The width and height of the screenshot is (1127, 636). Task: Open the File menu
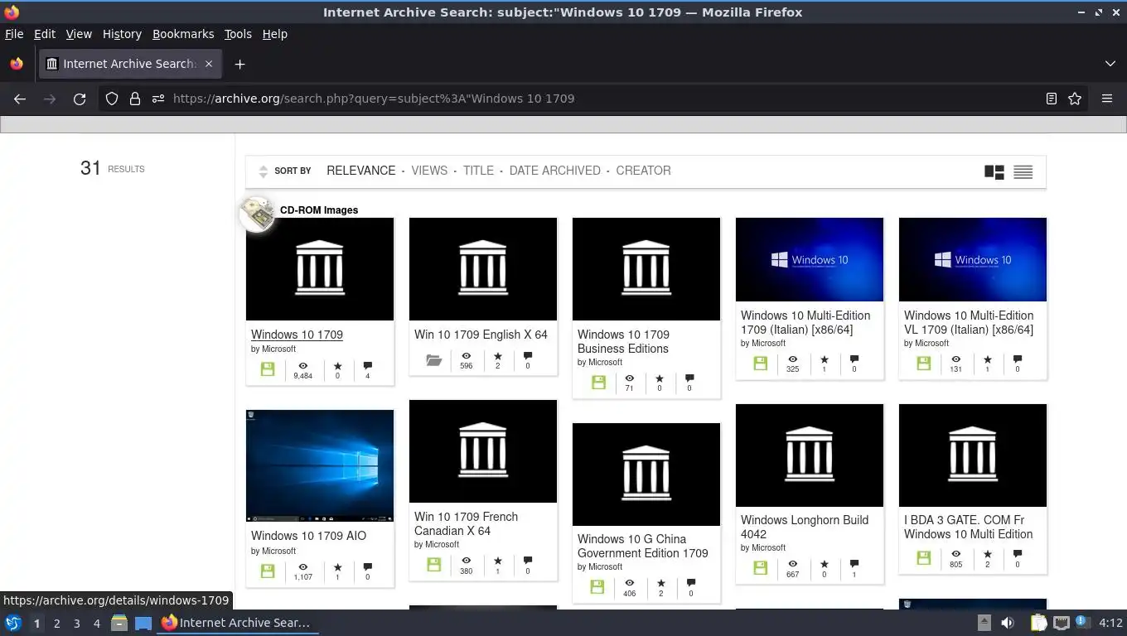coord(14,34)
